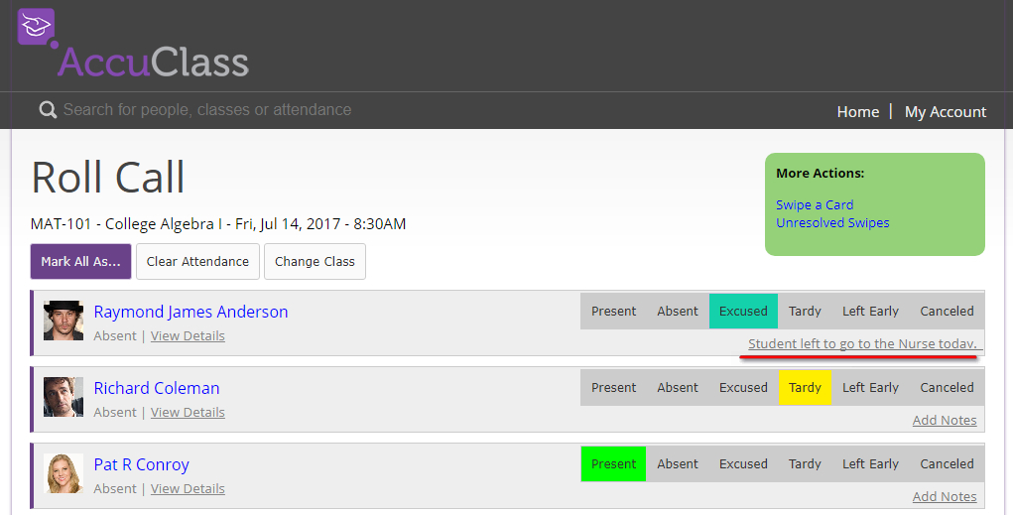Click Pat R Conroy's profile photo
The image size is (1013, 515).
point(63,473)
